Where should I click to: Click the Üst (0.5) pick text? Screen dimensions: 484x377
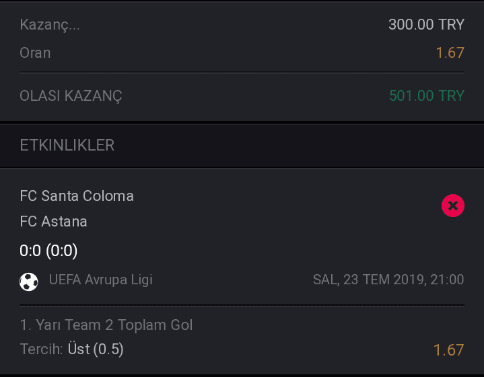click(96, 349)
